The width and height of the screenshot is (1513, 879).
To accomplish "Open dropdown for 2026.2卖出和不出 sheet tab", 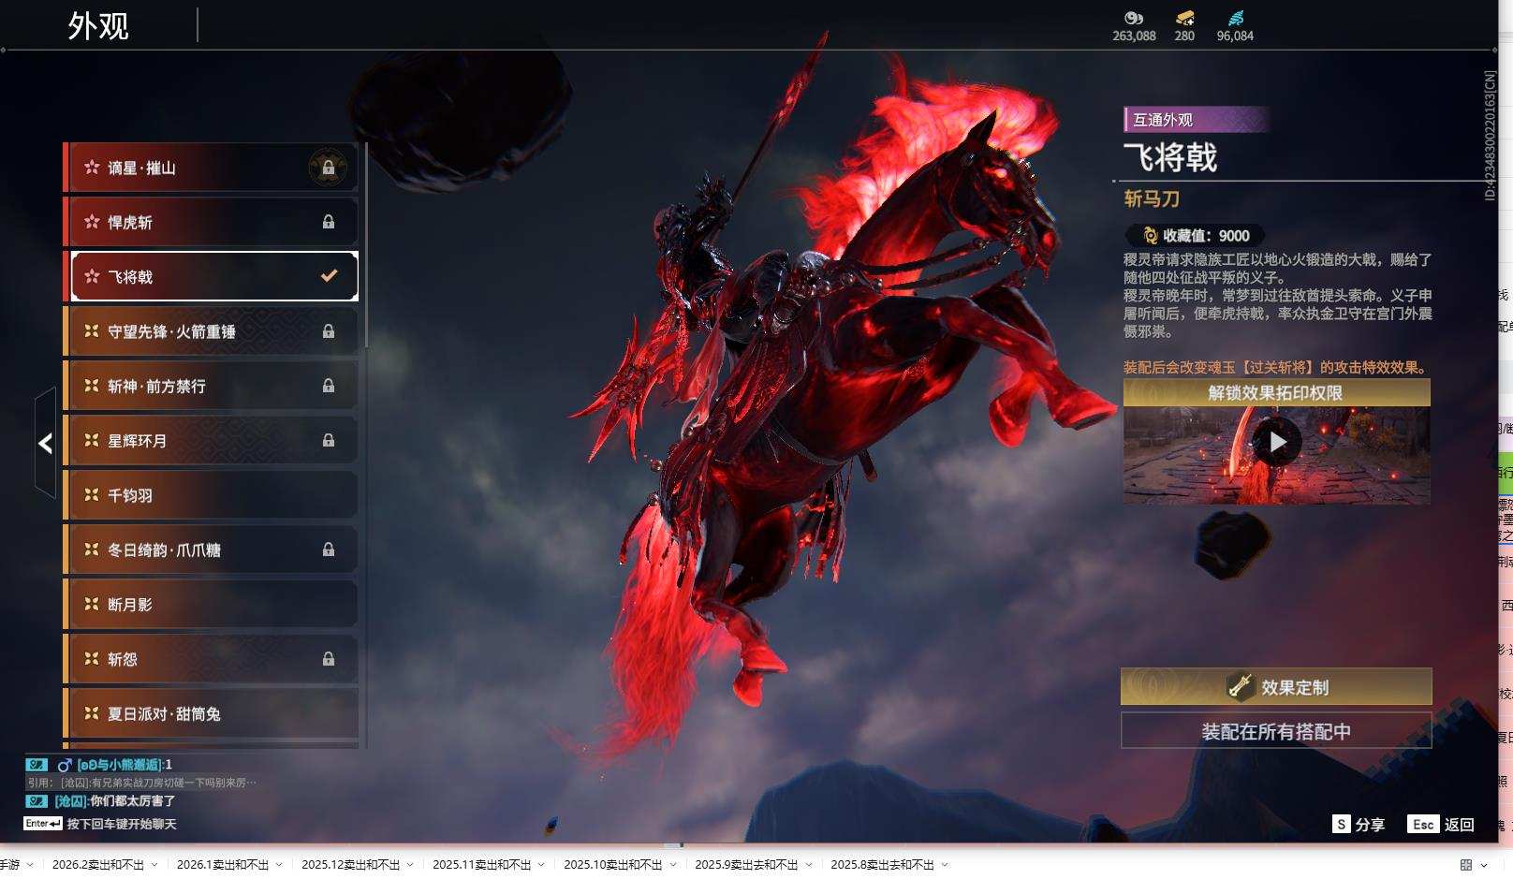I will [154, 865].
